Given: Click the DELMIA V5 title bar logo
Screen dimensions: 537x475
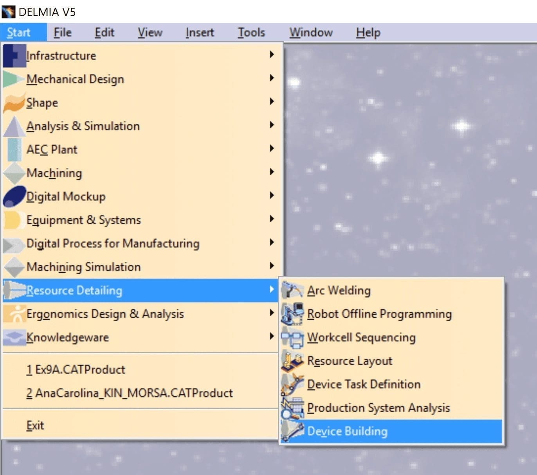Looking at the screenshot, I should tap(8, 12).
